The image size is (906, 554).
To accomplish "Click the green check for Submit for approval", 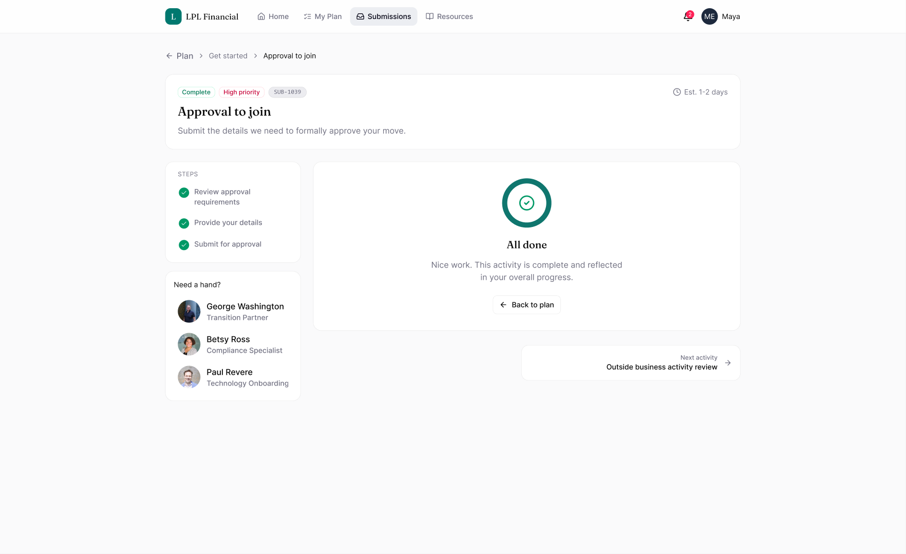I will pyautogui.click(x=184, y=245).
